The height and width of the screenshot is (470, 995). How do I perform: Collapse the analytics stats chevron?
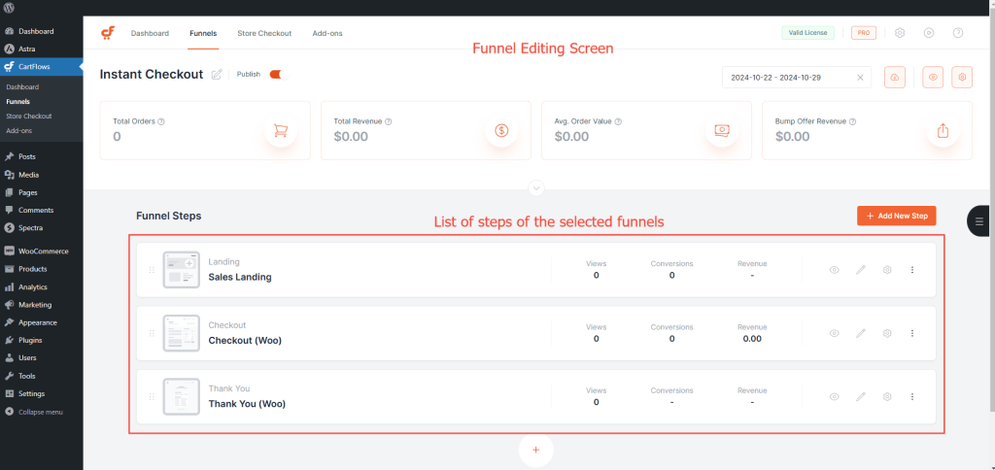coord(536,188)
